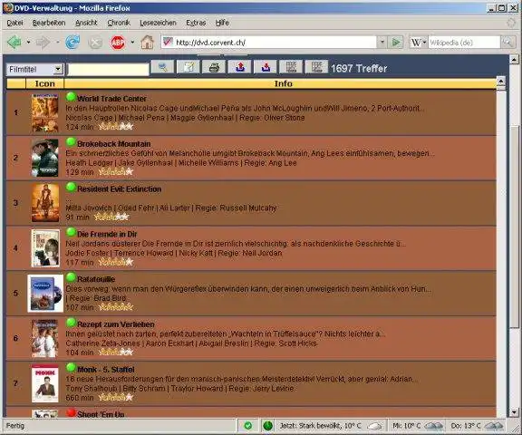Click the red download arrow icon
The image size is (522, 435).
pos(266,67)
